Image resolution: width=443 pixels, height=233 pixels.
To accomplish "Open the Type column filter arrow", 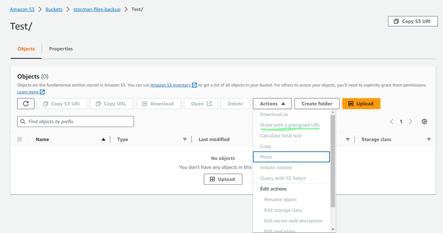I will tap(185, 140).
